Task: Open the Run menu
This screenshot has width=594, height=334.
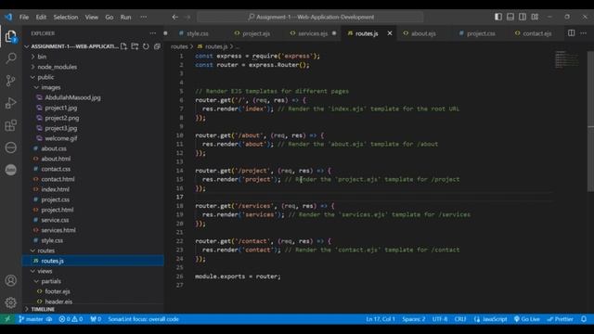Action: (126, 17)
